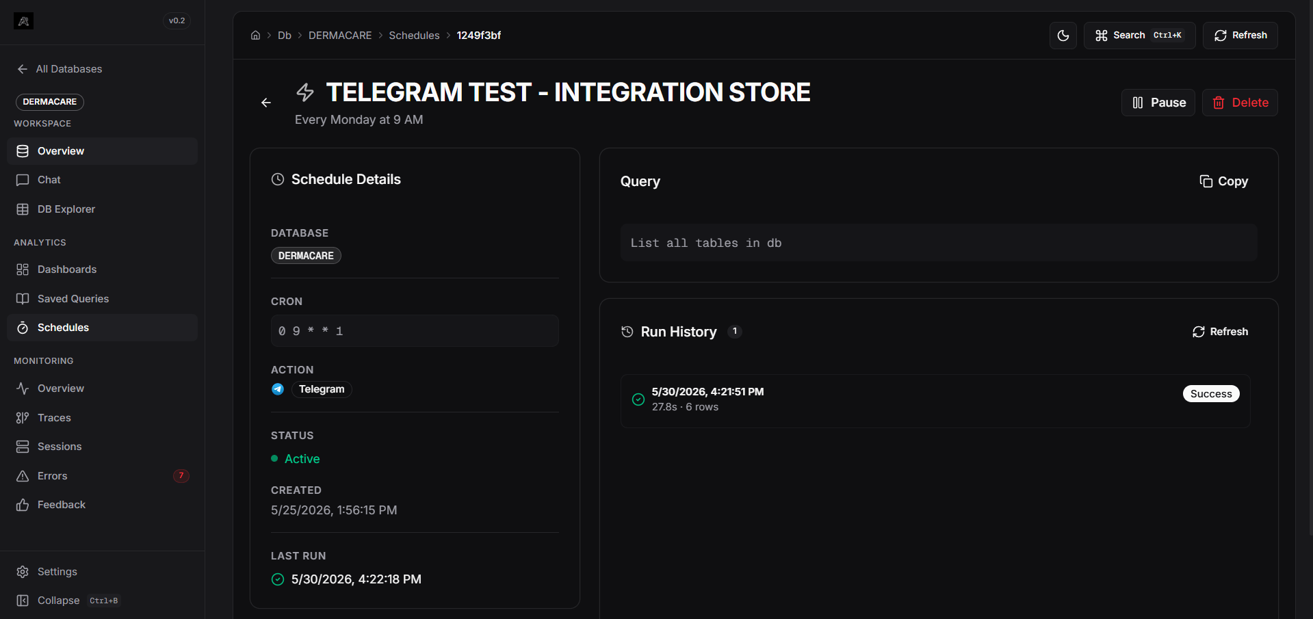Click the DERMACARE breadcrumb
The height and width of the screenshot is (619, 1313).
coord(340,36)
